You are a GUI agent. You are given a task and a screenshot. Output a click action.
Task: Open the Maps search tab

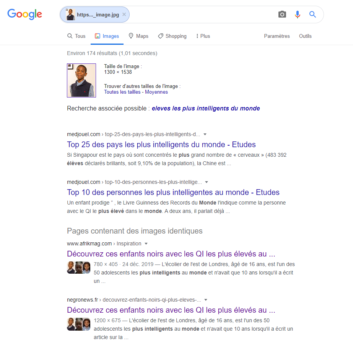point(138,36)
